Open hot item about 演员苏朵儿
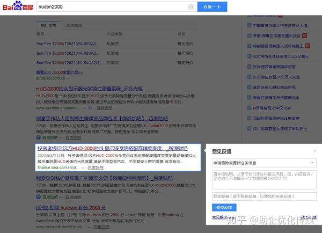Viewport: 322px width, 233px height. [x=274, y=88]
